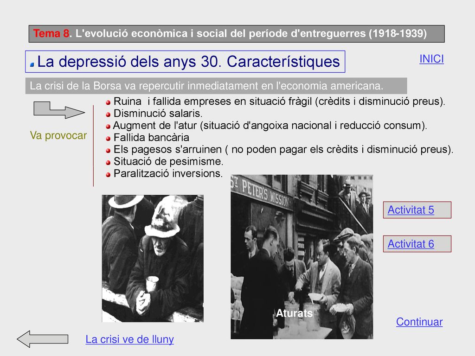Click the red bullet beside 'Disminució salaris.'
Image resolution: width=475 pixels, height=356 pixels.
[108, 114]
